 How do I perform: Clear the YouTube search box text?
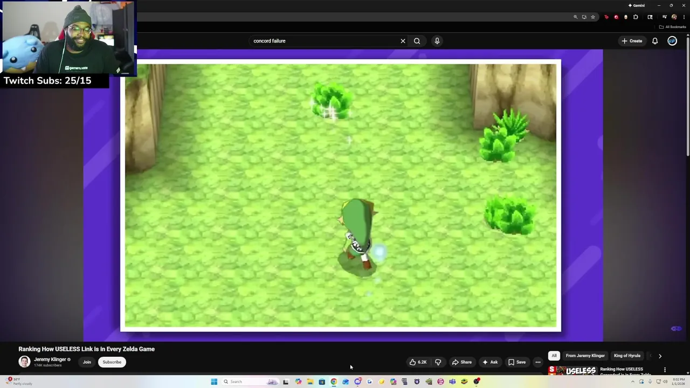(403, 41)
